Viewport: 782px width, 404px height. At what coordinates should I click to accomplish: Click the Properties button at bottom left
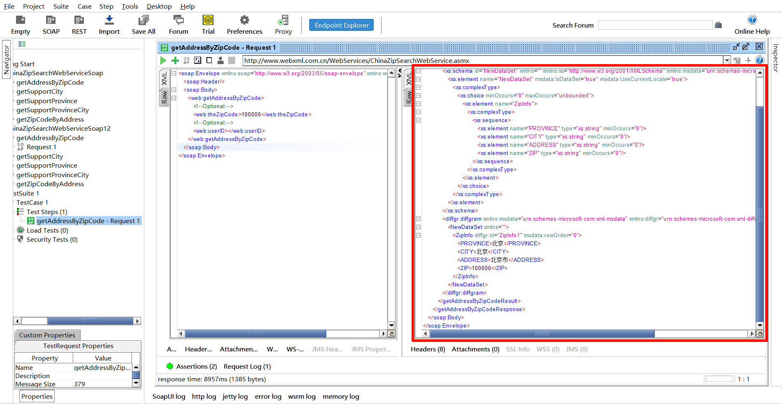[x=37, y=396]
